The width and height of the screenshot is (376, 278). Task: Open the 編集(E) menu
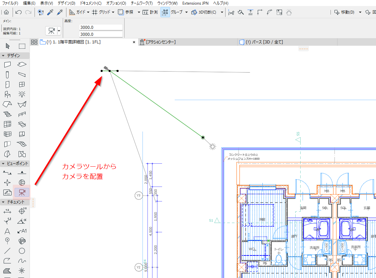coord(29,3)
